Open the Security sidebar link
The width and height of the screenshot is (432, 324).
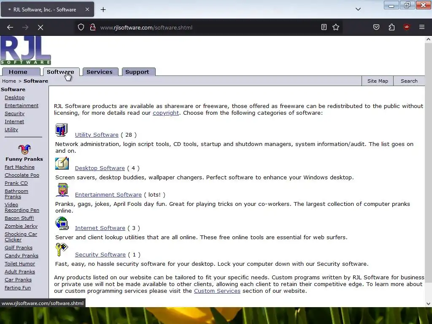[15, 113]
